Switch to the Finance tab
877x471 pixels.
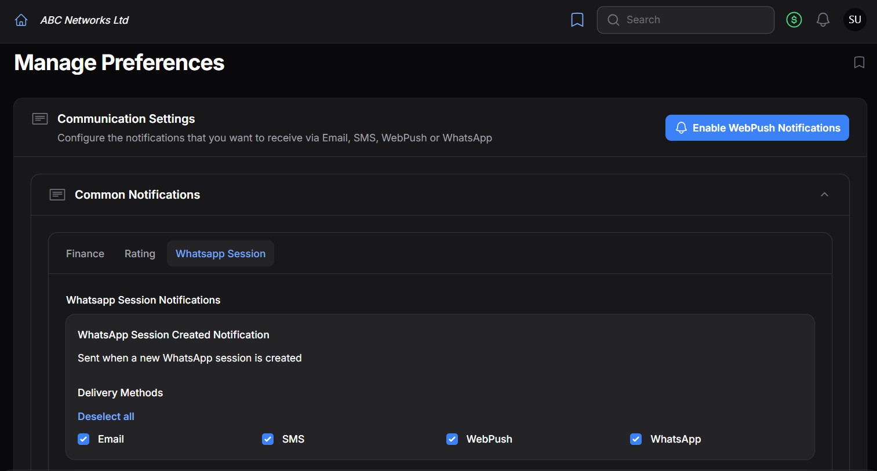85,254
